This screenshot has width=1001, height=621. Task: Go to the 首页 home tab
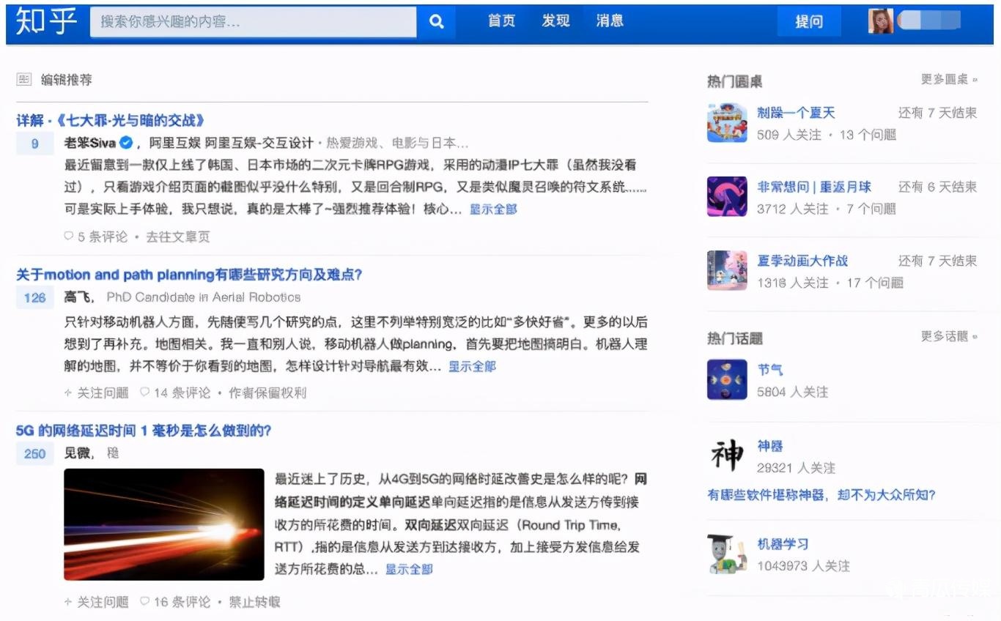click(501, 21)
